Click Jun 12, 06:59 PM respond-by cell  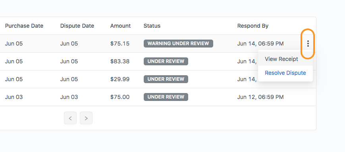(260, 97)
